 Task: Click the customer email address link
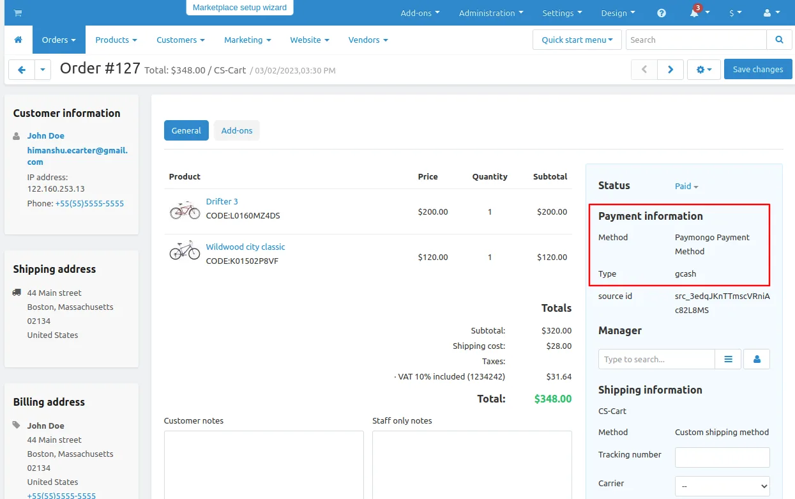pos(77,157)
